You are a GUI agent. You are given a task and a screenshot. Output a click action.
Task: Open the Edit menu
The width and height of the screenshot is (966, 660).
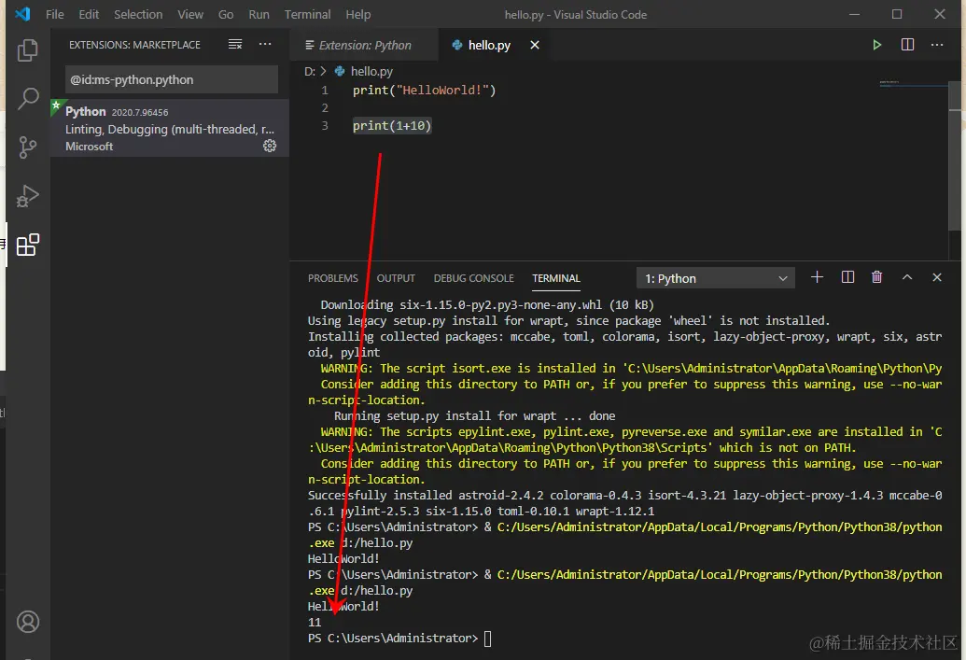click(x=89, y=14)
